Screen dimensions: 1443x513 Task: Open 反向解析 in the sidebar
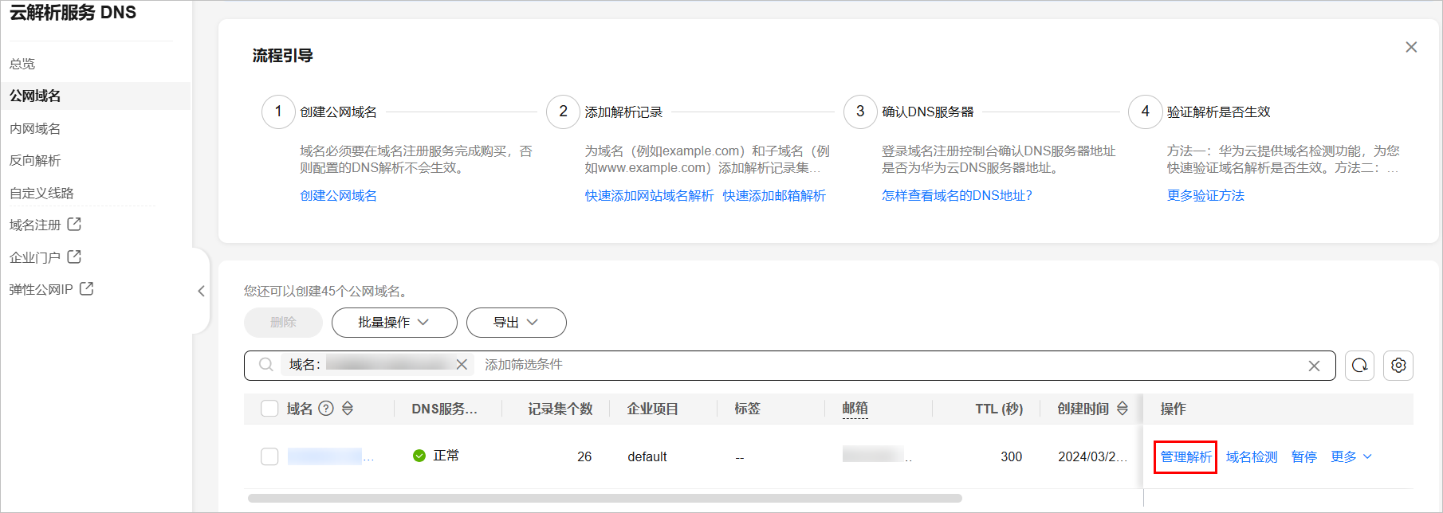pyautogui.click(x=35, y=160)
